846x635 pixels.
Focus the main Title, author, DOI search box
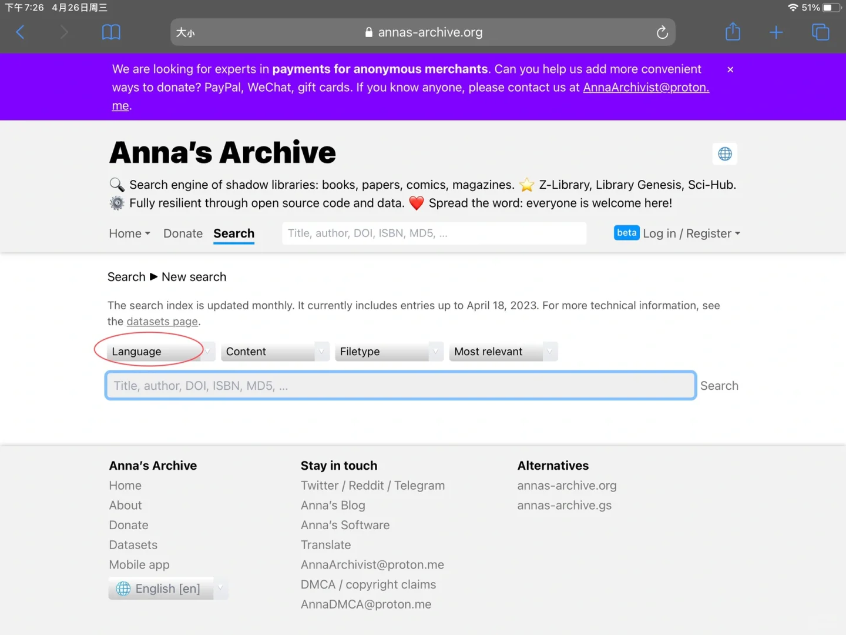pyautogui.click(x=401, y=386)
